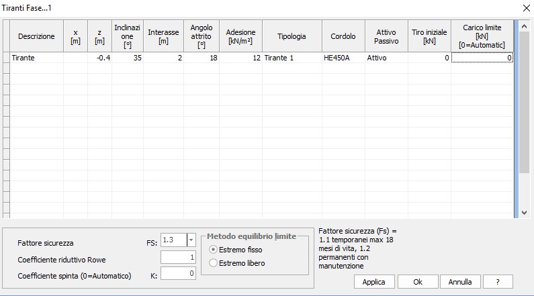The image size is (534, 296).
Task: Select the Tirante description cell
Action: tap(36, 58)
